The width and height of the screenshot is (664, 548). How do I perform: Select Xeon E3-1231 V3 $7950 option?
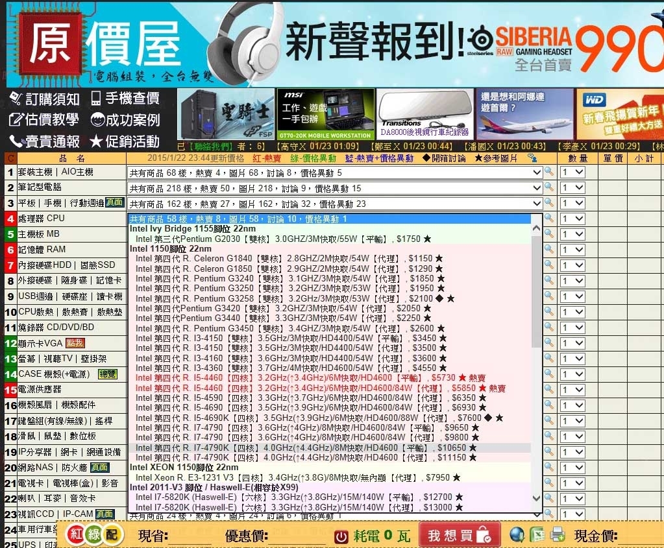pos(330,477)
